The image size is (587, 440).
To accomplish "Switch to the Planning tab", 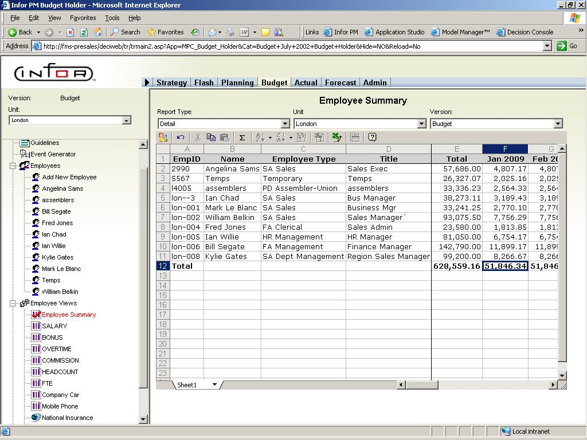I will point(237,82).
